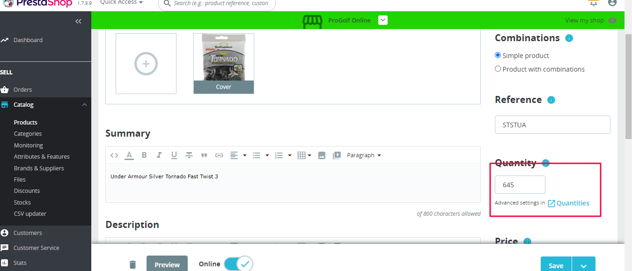Open Stats section in sidebar
Screen dimensions: 632x271
click(20, 263)
